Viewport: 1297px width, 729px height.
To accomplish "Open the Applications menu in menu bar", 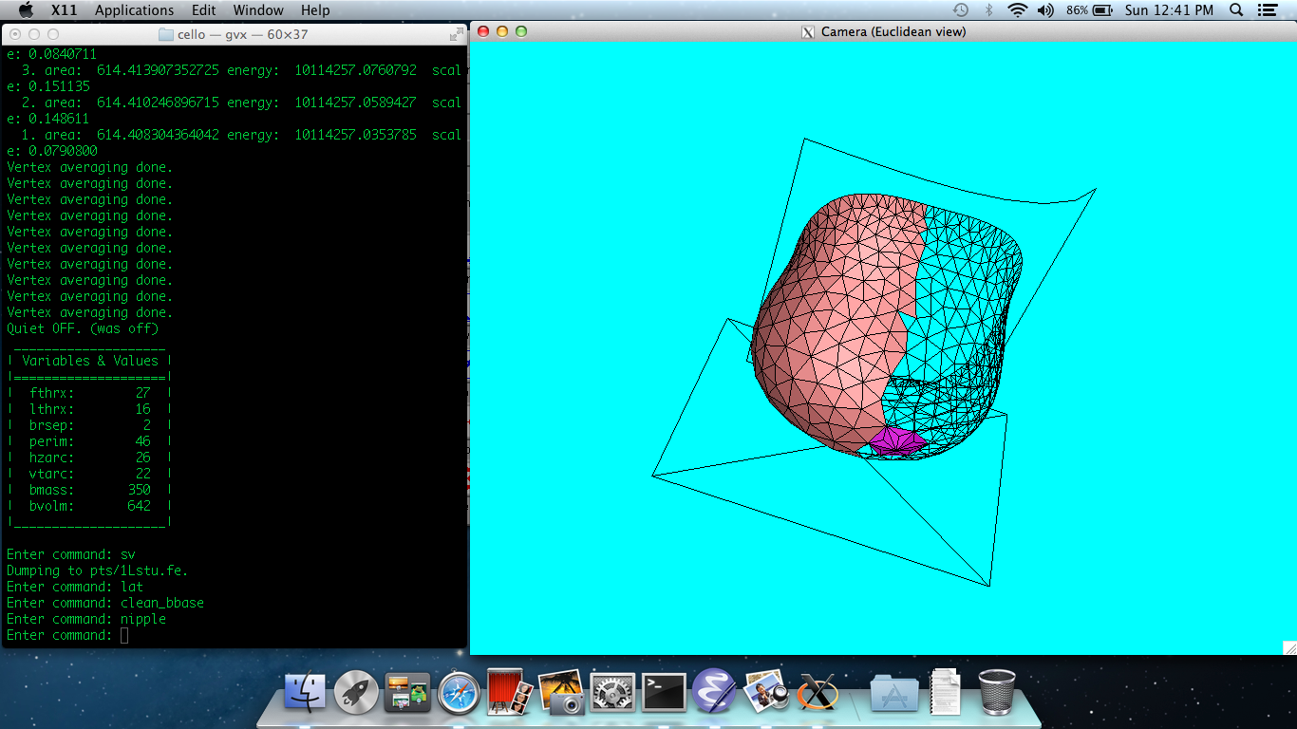I will [134, 10].
